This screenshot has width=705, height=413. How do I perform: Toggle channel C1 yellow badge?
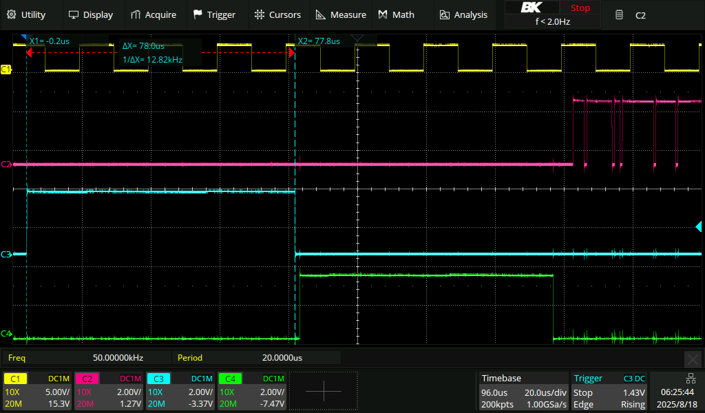point(15,379)
